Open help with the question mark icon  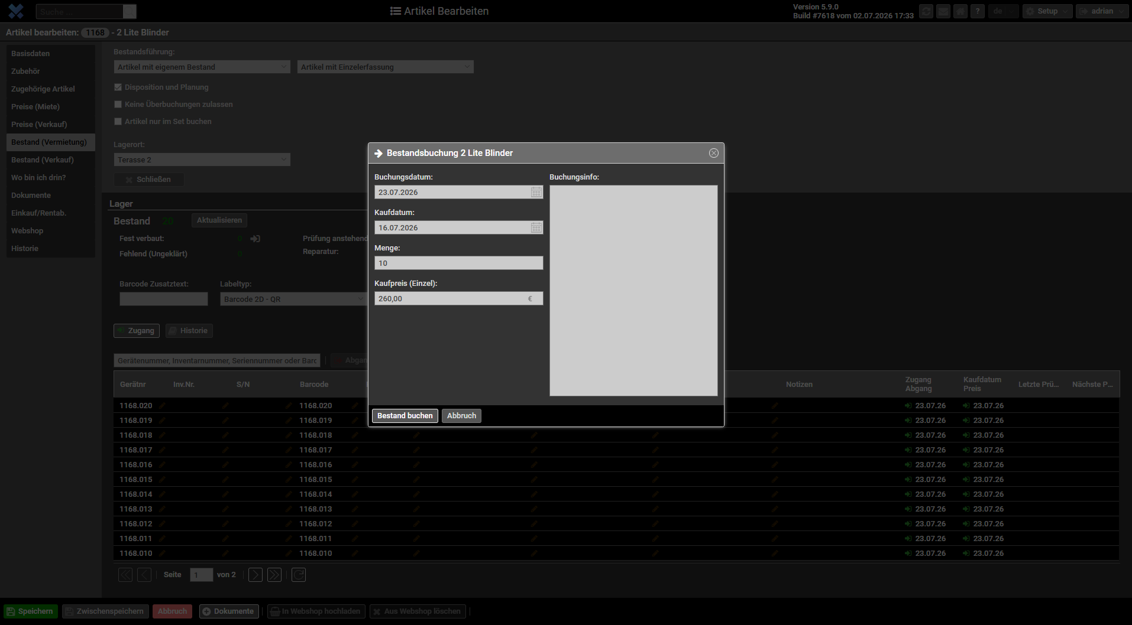978,11
